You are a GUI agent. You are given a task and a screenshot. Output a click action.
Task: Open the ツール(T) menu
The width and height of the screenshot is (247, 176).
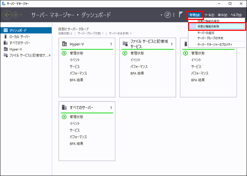click(209, 15)
